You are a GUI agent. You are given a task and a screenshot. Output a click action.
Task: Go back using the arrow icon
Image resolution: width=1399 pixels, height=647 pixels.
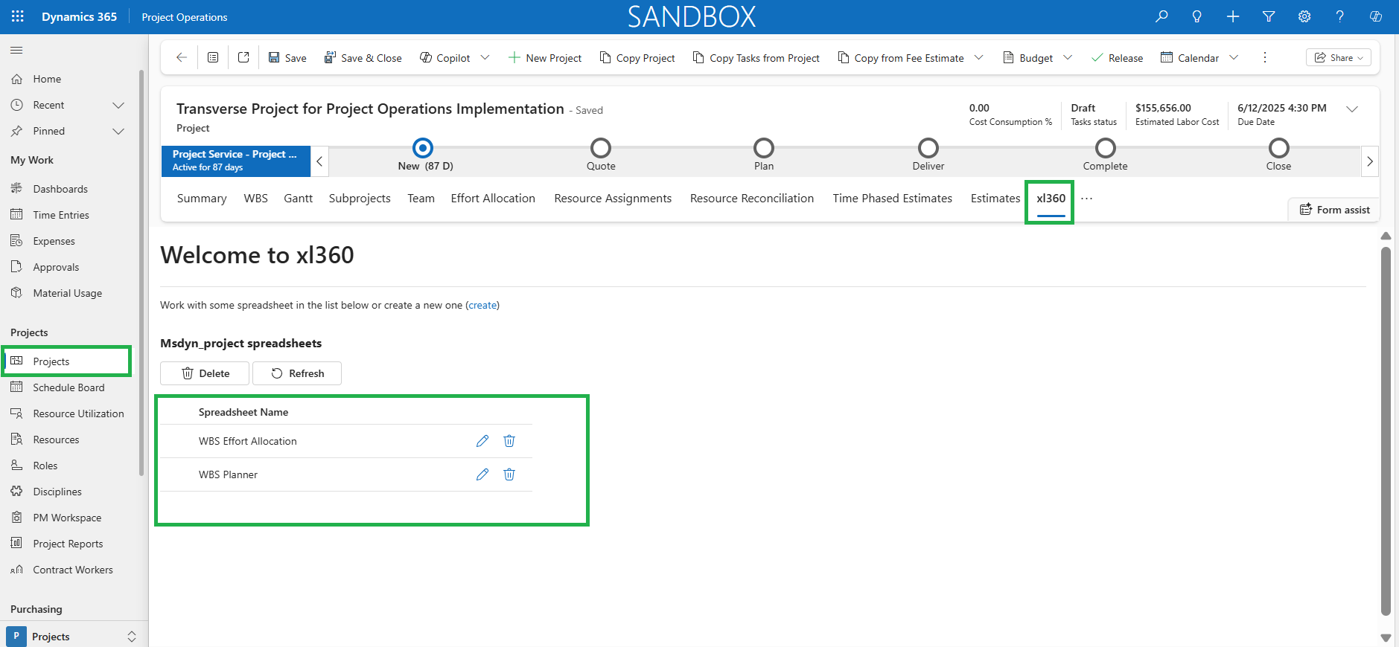pos(182,57)
